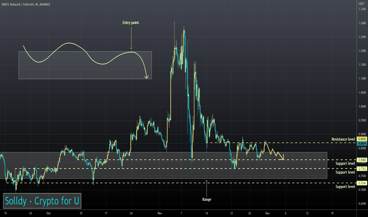Click date 21 on the time axis
This screenshot has height=217, width=368.
[x=232, y=213]
